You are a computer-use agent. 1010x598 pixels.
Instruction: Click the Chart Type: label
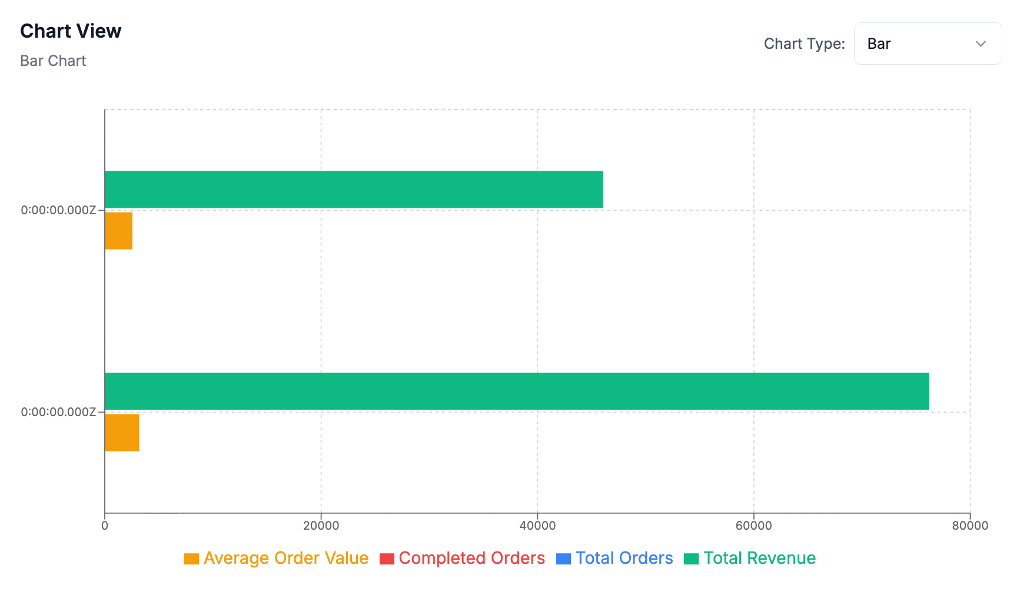tap(804, 44)
